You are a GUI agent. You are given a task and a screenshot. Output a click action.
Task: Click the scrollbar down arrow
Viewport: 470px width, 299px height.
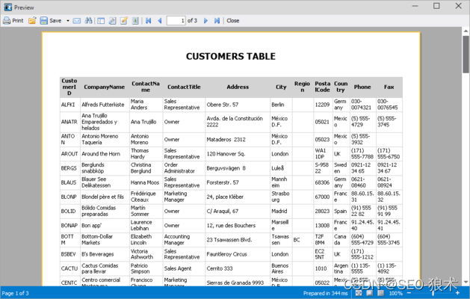click(466, 282)
